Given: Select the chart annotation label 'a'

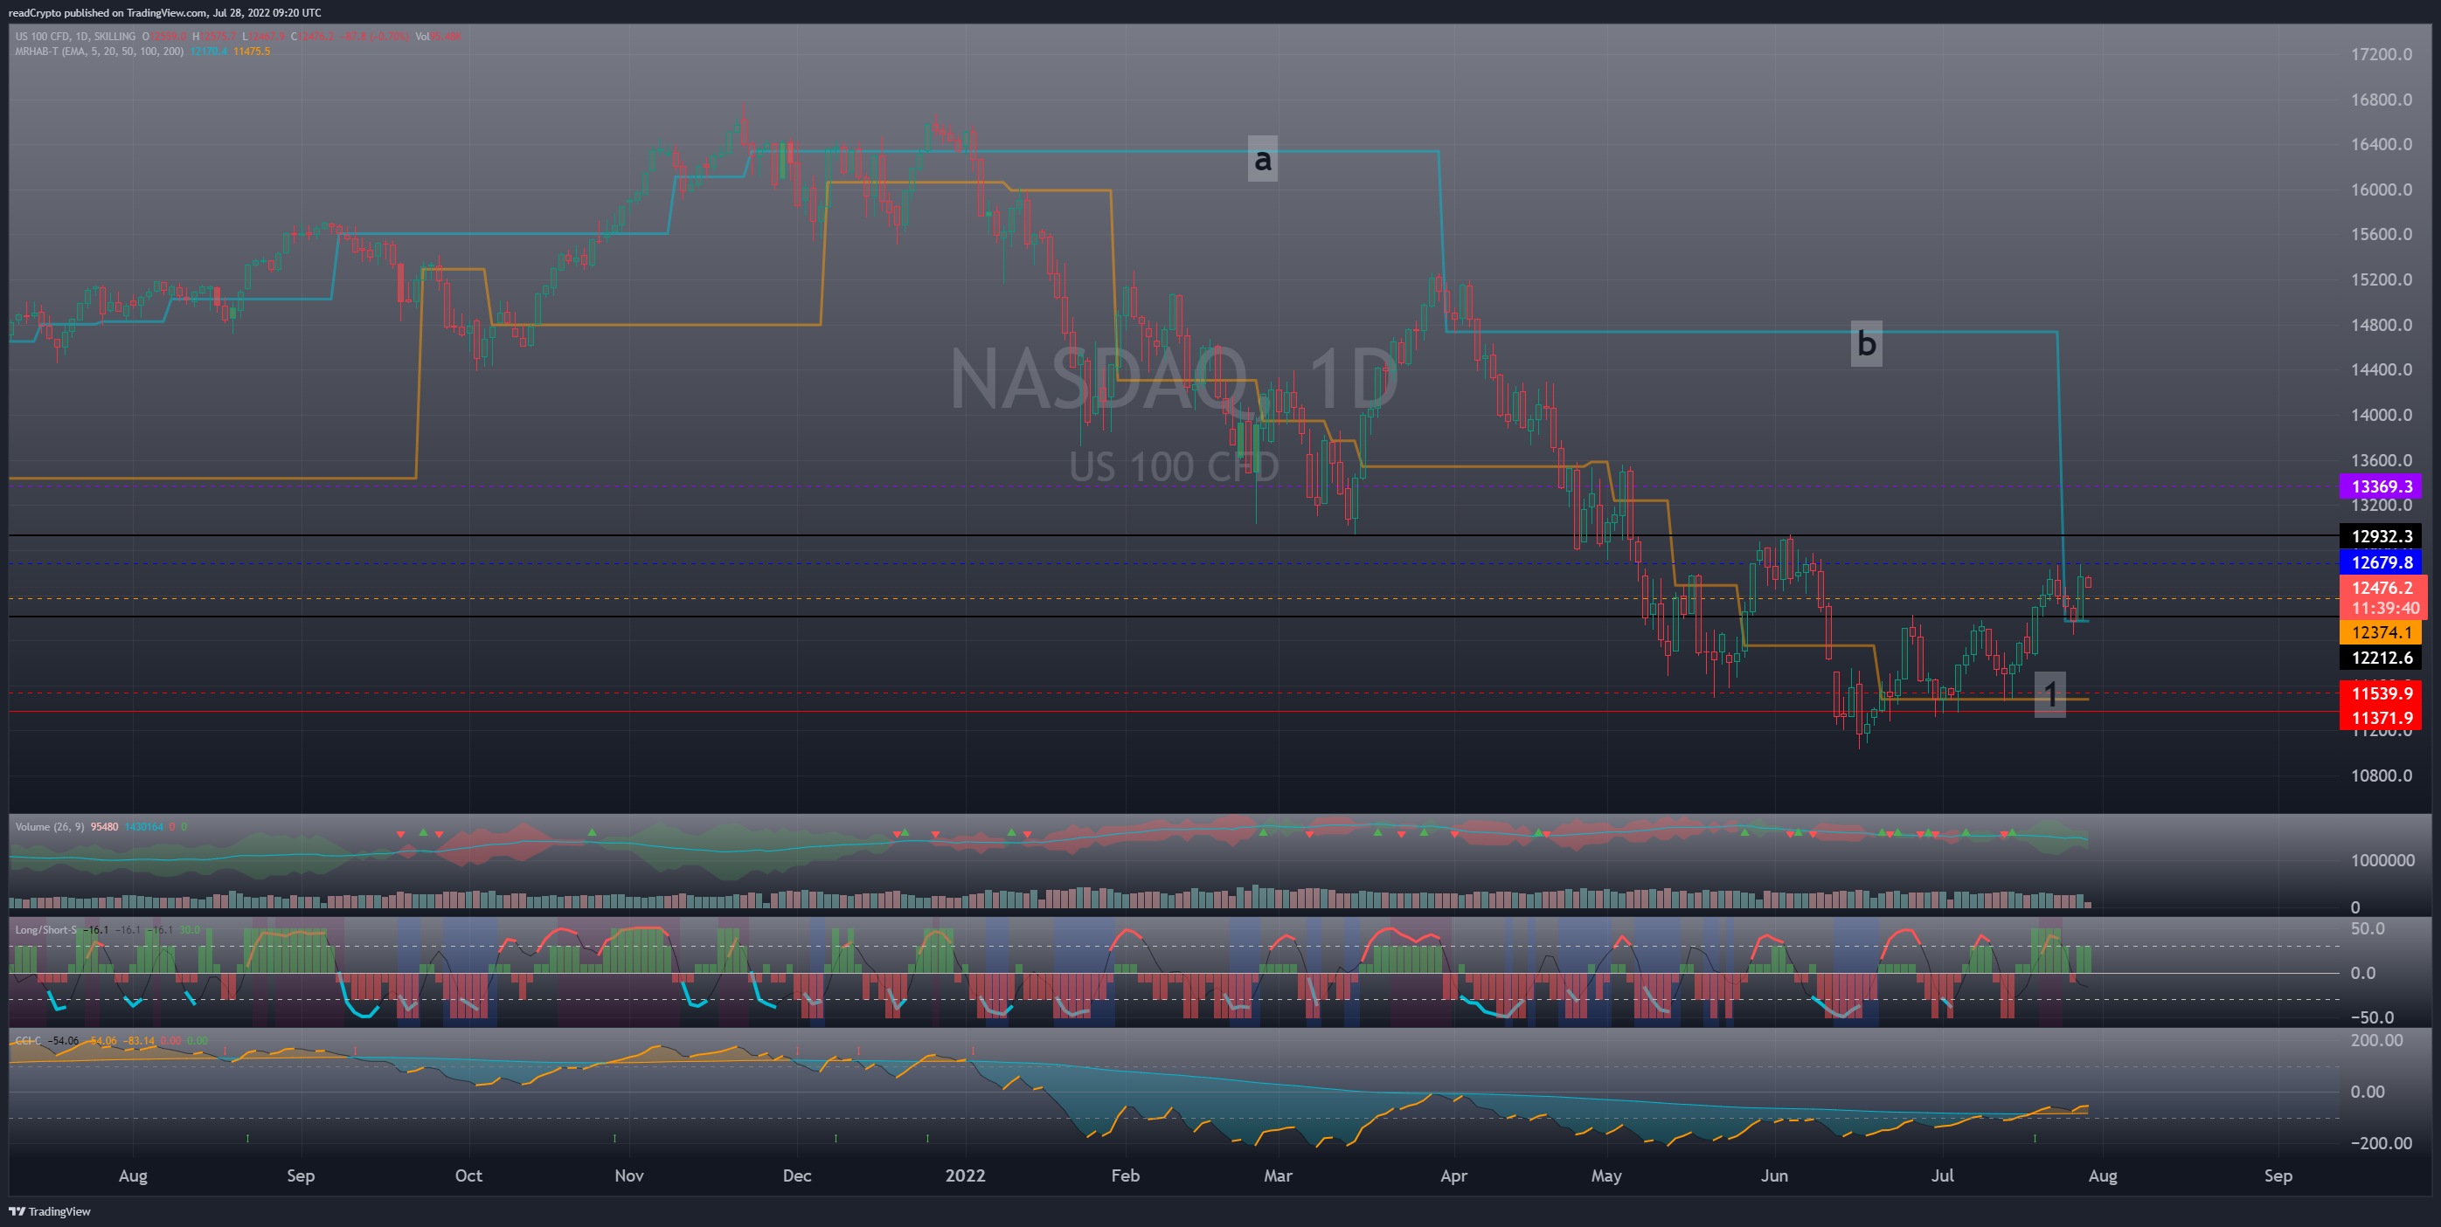Looking at the screenshot, I should [1262, 159].
